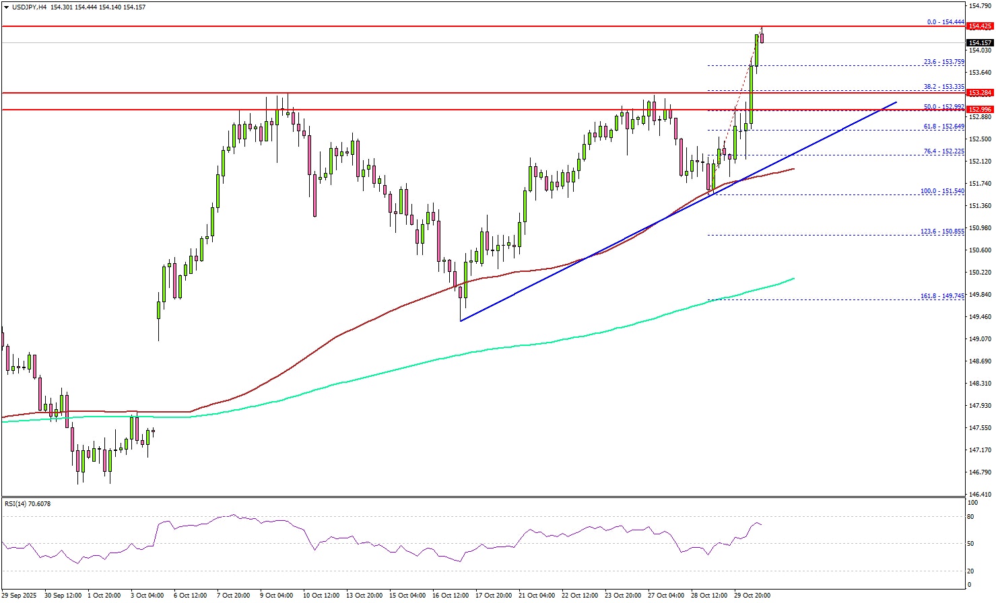Viewport: 996px width, 603px height.
Task: Click the 80 level on RSI scale
Action: coord(971,517)
